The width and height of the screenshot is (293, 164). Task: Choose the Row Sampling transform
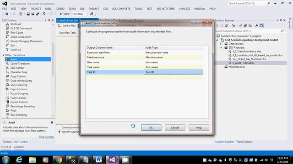coord(18,115)
